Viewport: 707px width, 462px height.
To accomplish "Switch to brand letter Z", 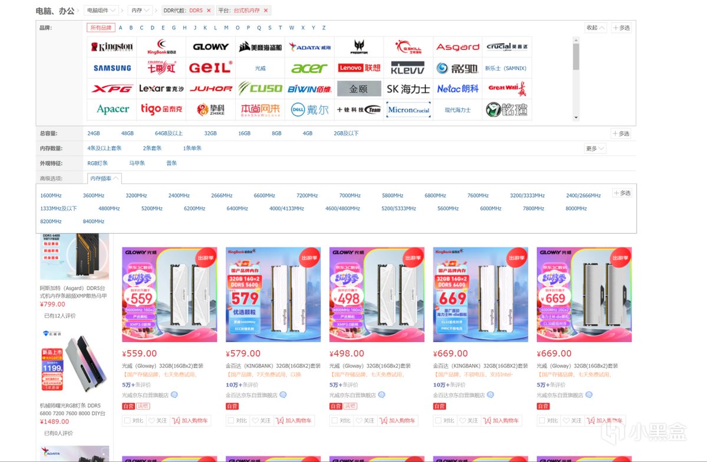I will click(323, 28).
